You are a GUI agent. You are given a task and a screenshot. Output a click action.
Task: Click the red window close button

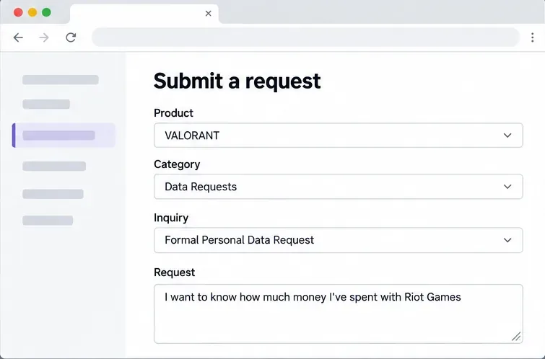coord(18,12)
